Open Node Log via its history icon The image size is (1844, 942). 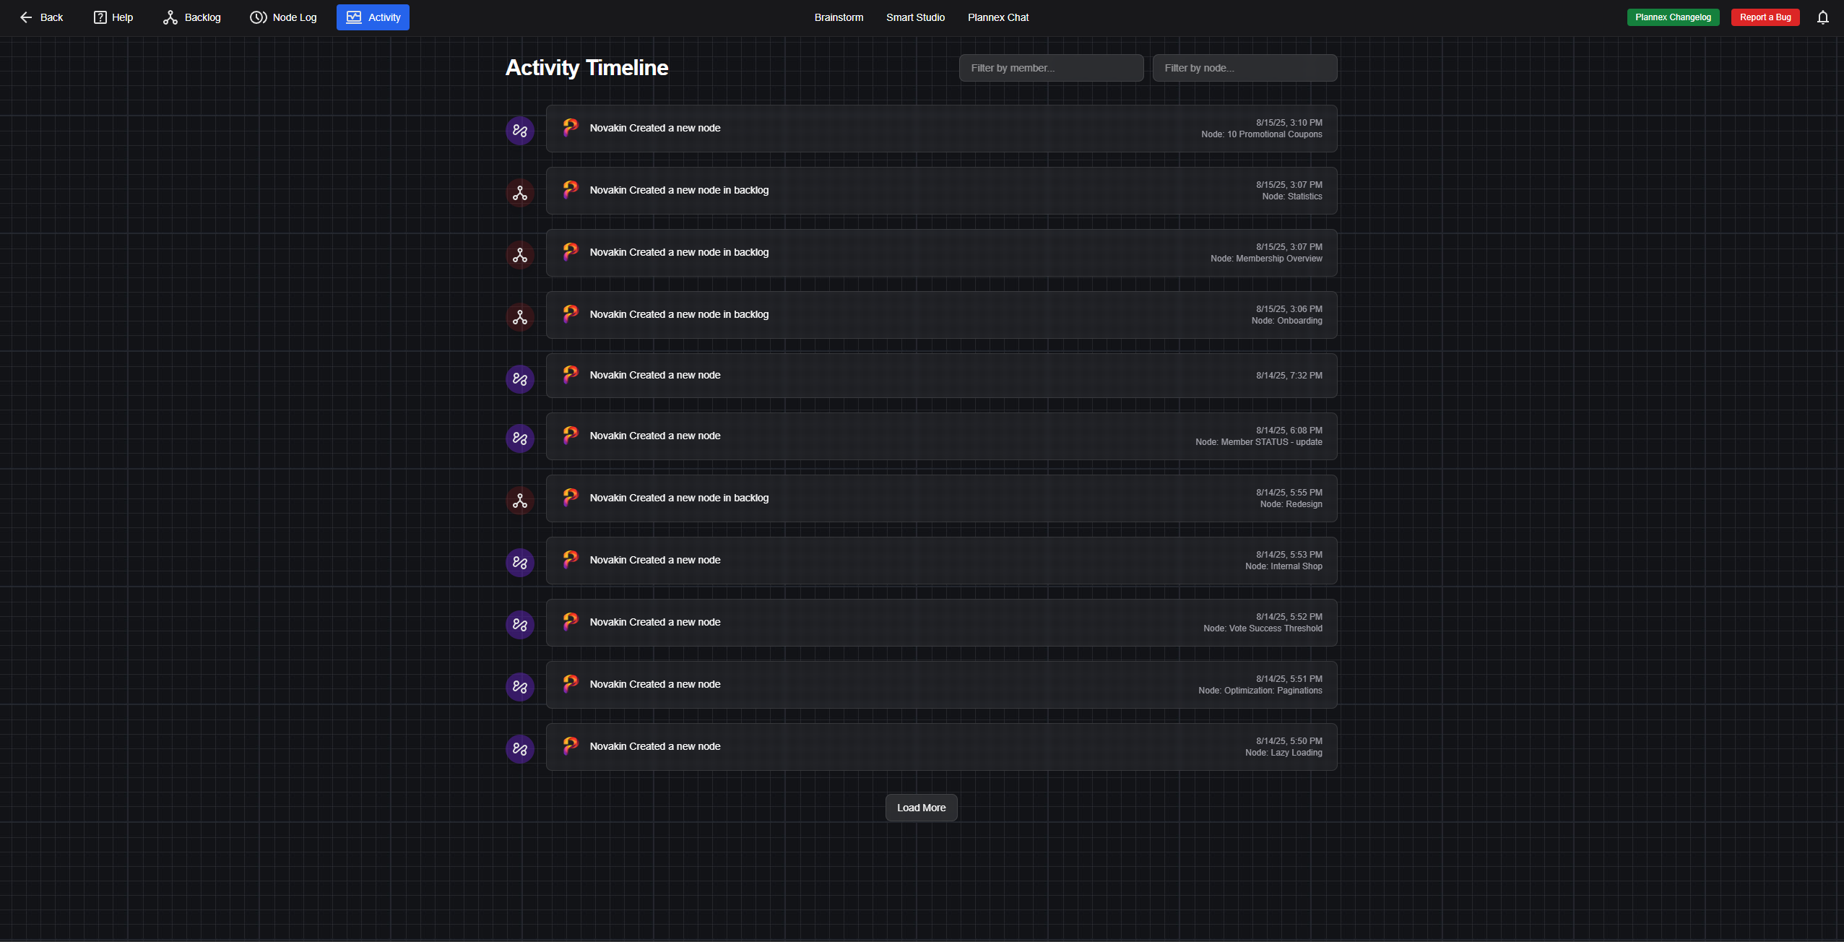tap(258, 17)
